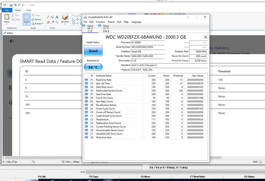
Task: Choose the Curve shape in Paint
Action: click(78, 16)
